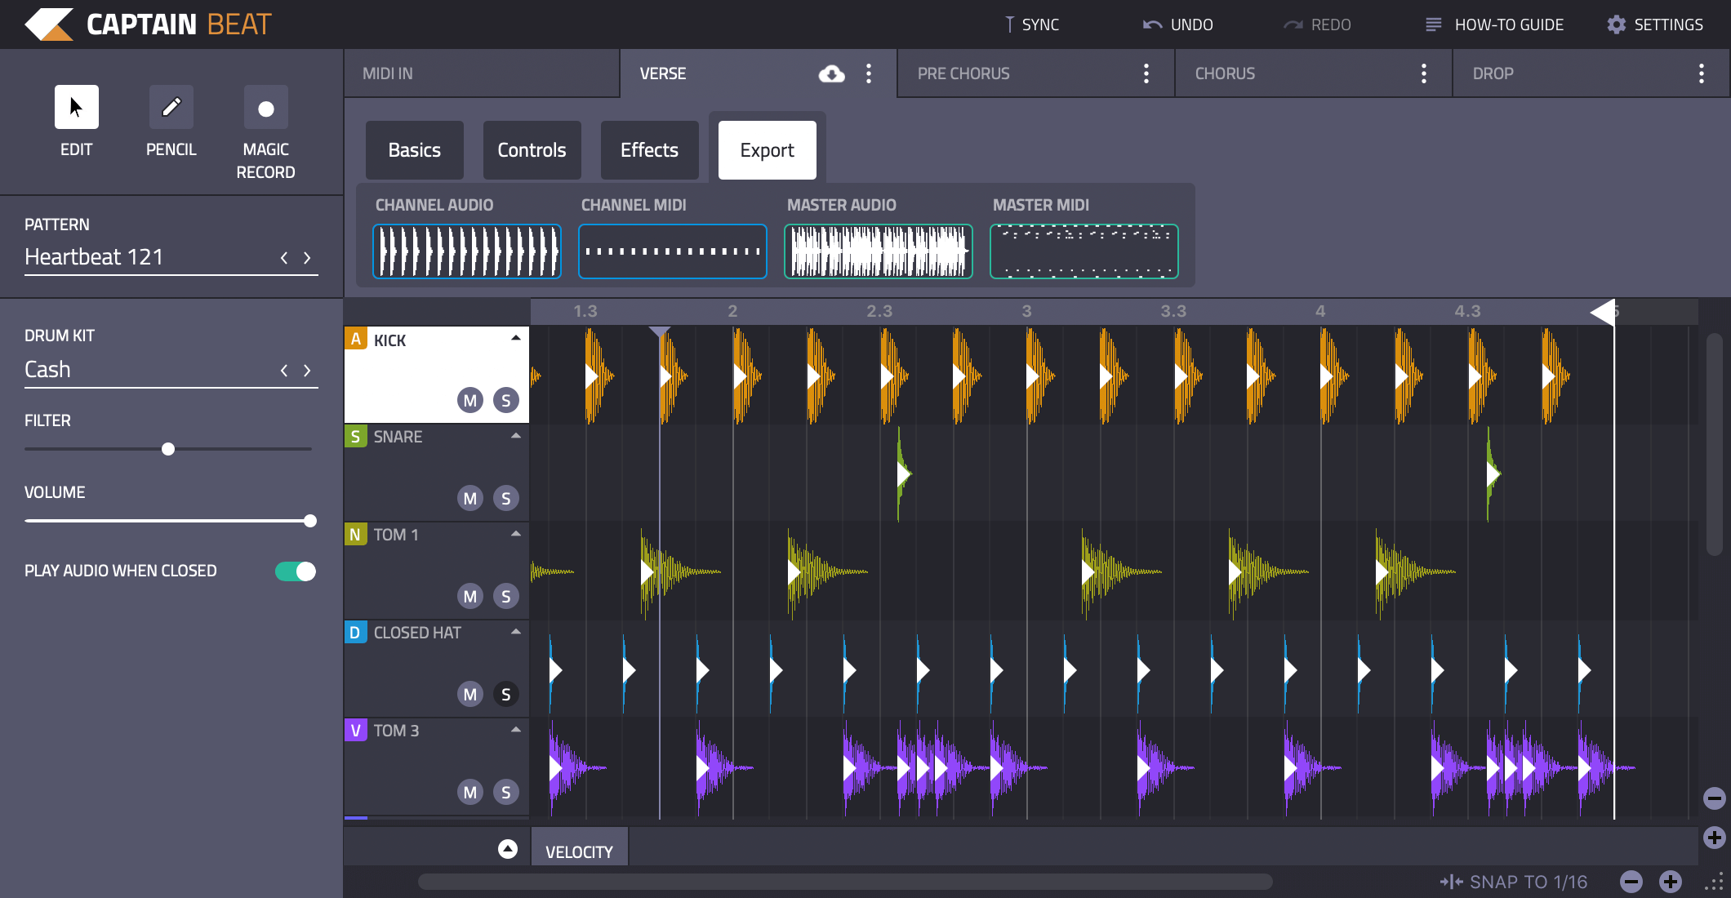Select the Pencil tool
Viewport: 1731px width, 898px height.
(171, 107)
